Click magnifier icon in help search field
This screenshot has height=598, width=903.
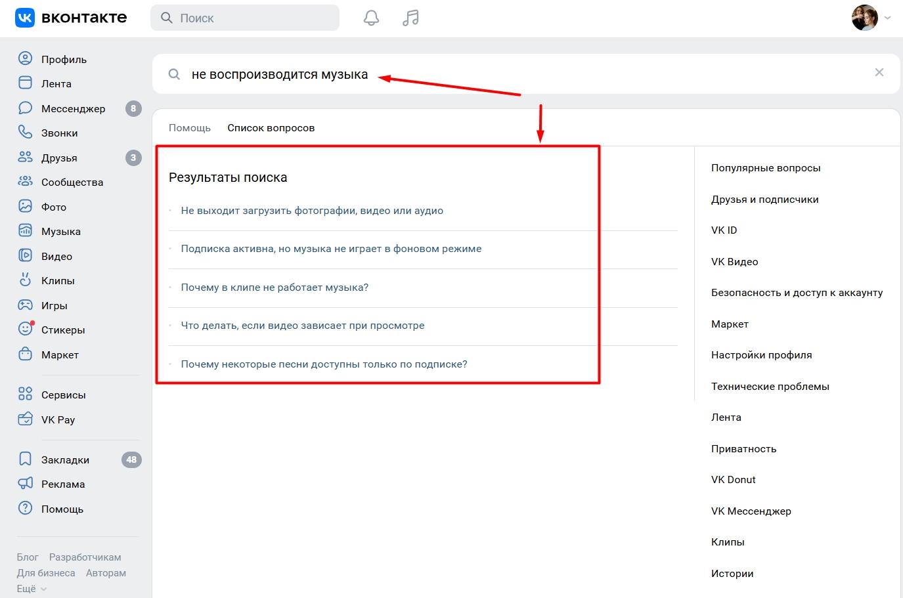click(174, 74)
